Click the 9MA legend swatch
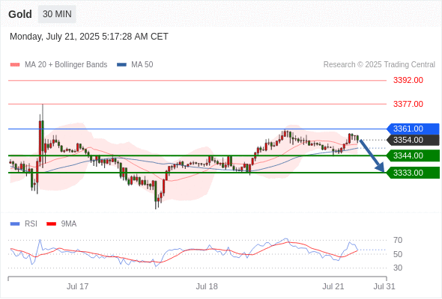 click(x=51, y=224)
